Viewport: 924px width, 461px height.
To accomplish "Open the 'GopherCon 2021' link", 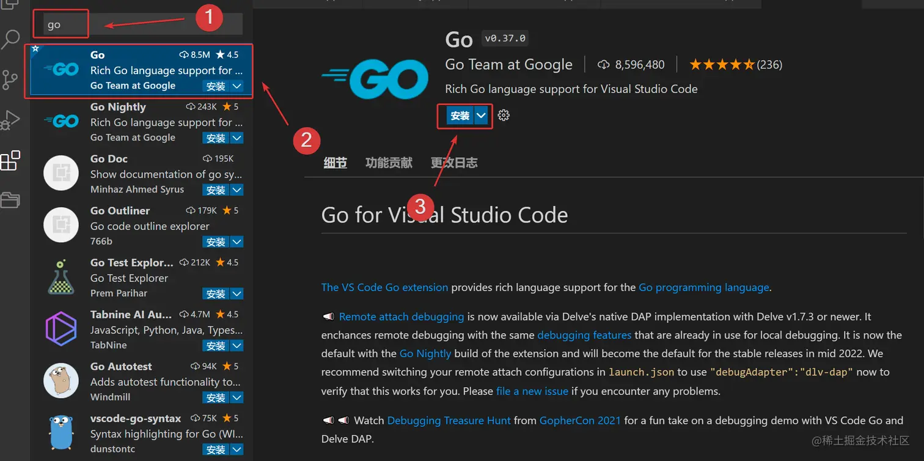I will click(580, 421).
